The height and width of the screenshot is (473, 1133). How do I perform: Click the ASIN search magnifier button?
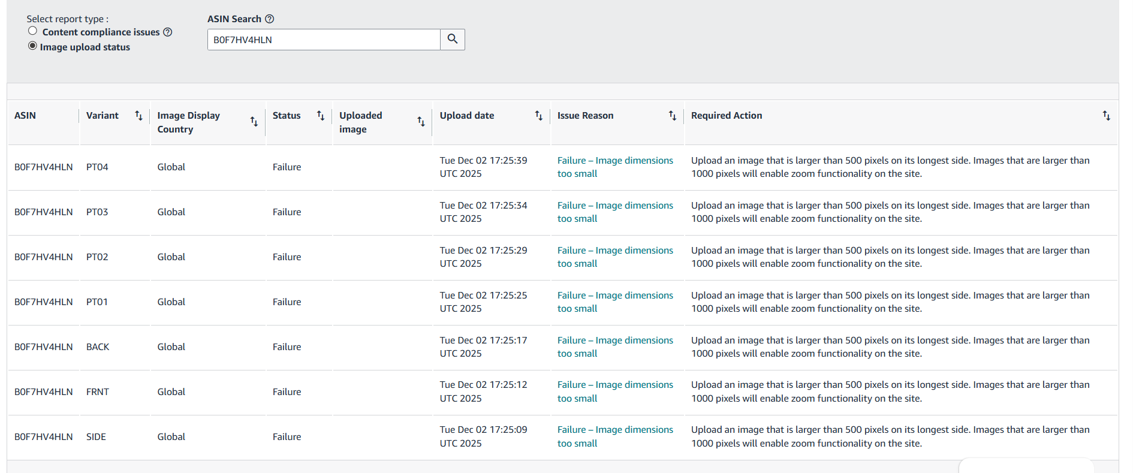click(453, 40)
